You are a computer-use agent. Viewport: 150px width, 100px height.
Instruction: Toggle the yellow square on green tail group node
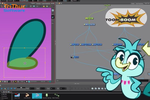[x=86, y=18]
